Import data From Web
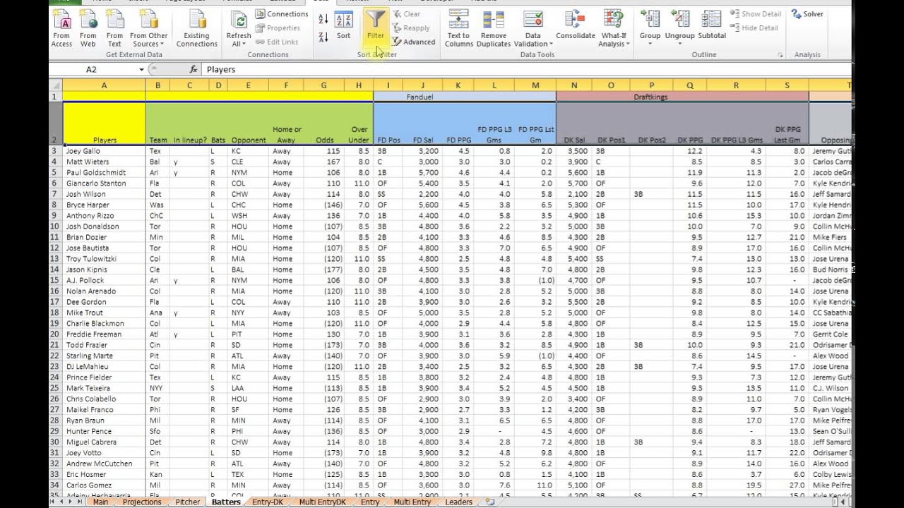 coord(88,29)
